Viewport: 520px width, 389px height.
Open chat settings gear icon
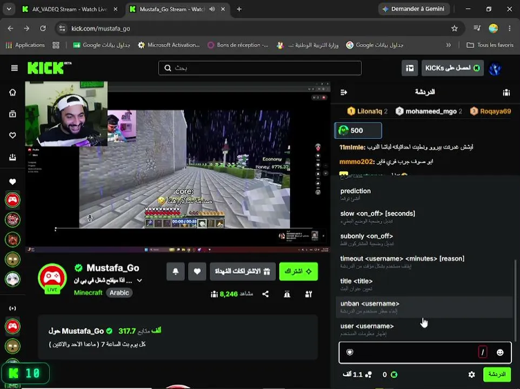click(x=471, y=374)
